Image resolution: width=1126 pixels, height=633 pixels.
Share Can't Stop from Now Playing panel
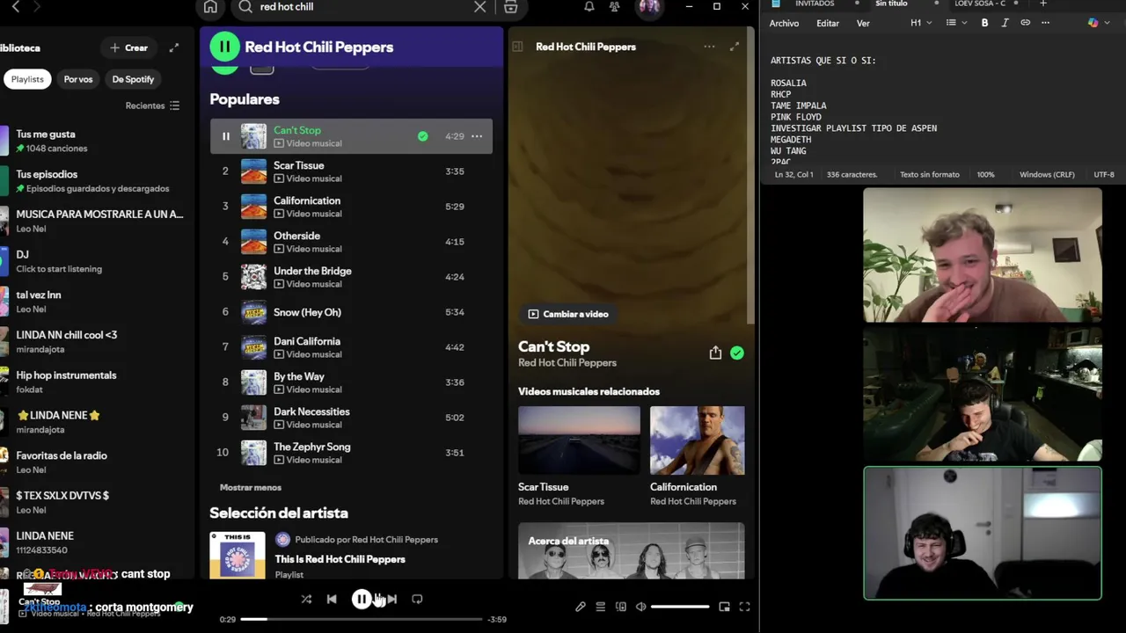(x=715, y=353)
